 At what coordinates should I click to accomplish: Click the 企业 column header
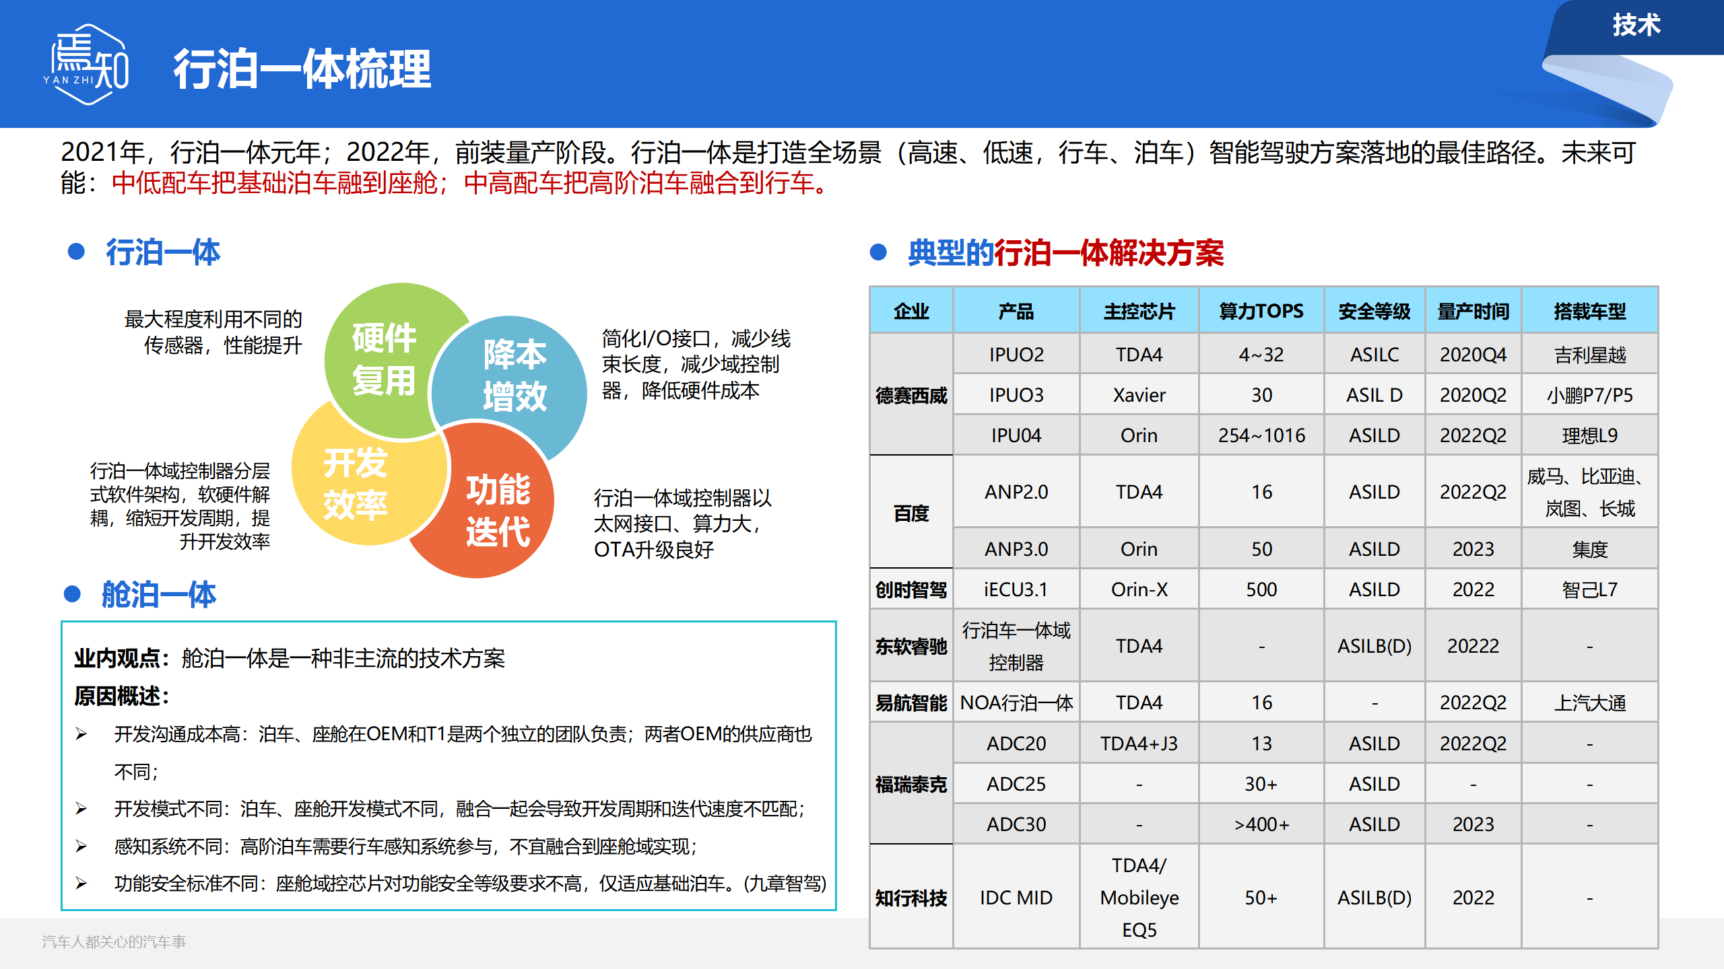coord(911,311)
